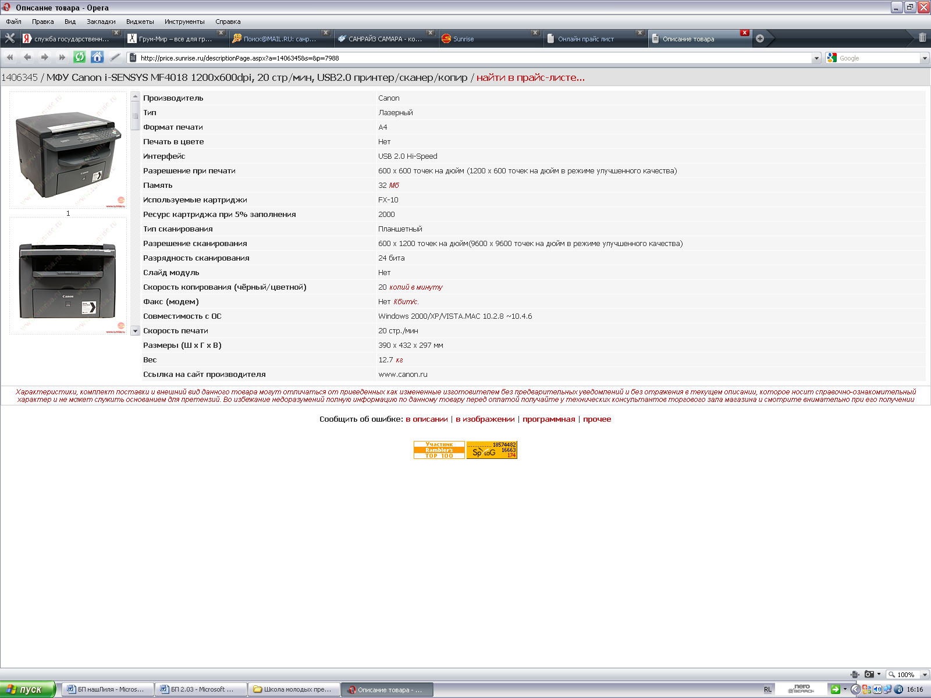Expand hidden system tray icons
Screen dimensions: 931x698
coord(855,689)
